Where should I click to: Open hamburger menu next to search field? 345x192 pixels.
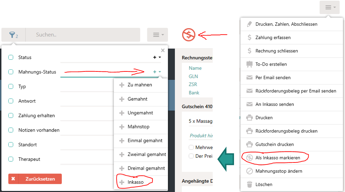pyautogui.click(x=157, y=35)
